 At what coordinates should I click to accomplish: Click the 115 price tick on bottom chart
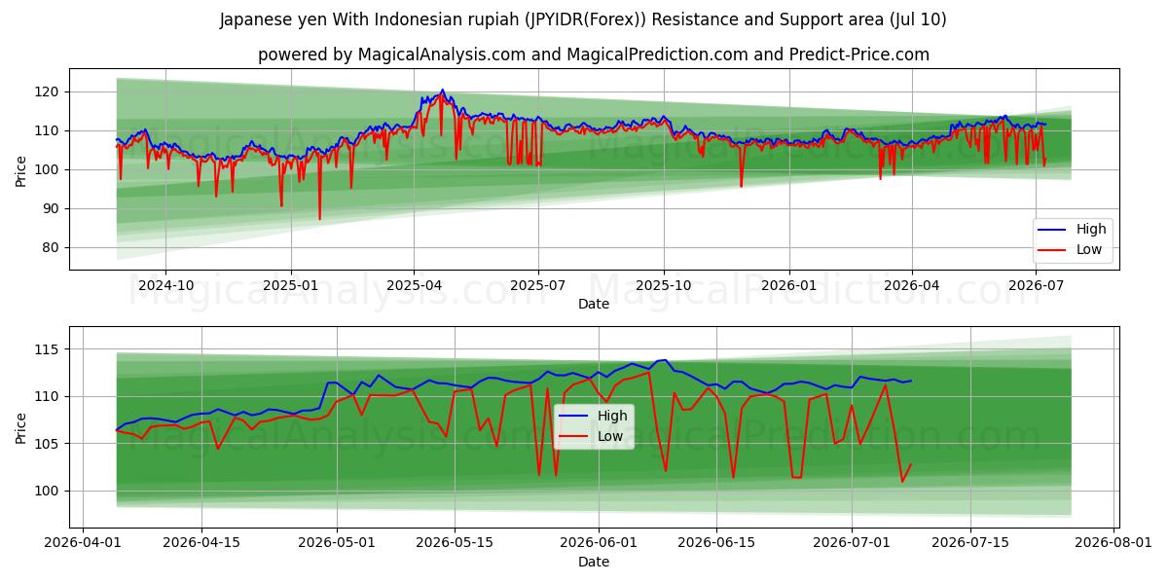[49, 349]
